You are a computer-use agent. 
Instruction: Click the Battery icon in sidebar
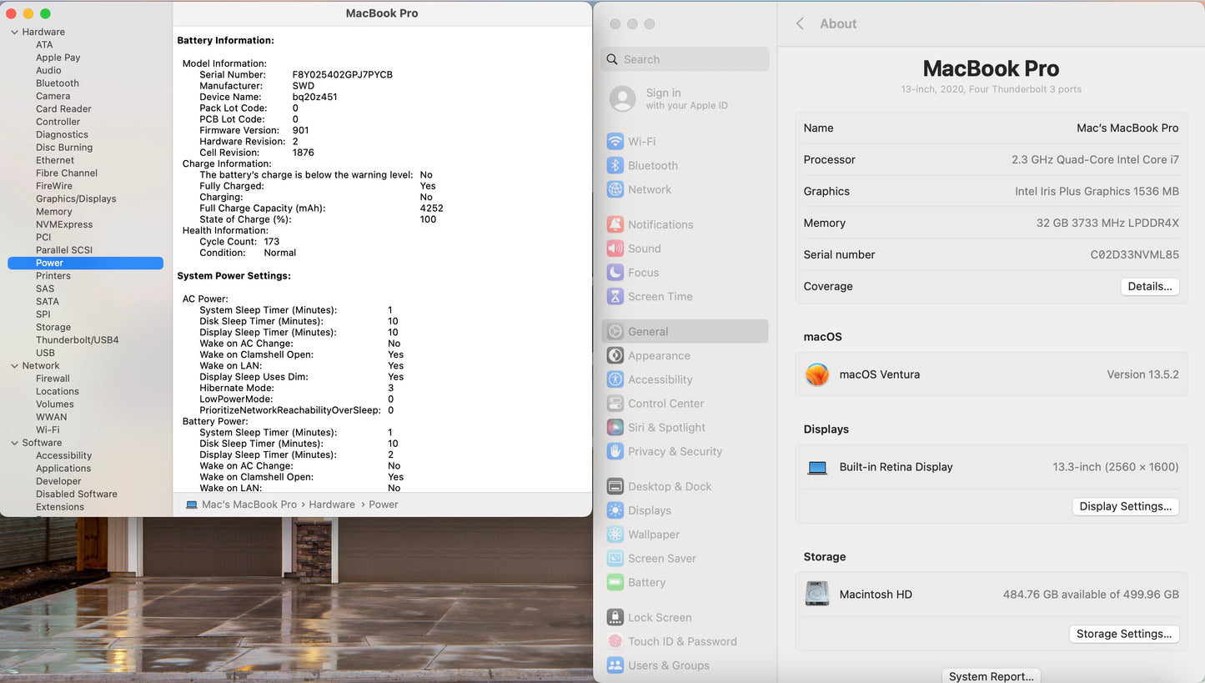coord(615,583)
